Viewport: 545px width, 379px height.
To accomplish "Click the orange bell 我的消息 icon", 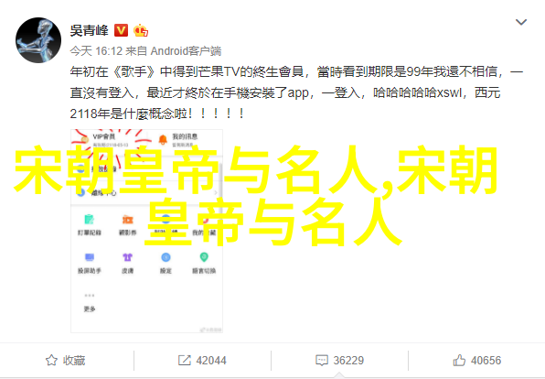I will click(x=163, y=139).
